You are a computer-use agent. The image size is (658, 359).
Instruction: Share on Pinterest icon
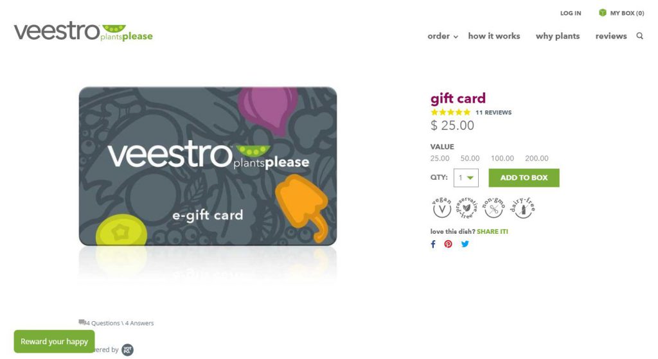(x=448, y=244)
